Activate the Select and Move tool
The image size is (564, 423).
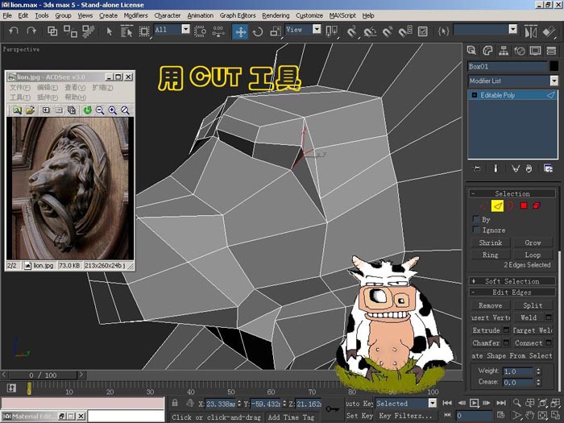240,31
